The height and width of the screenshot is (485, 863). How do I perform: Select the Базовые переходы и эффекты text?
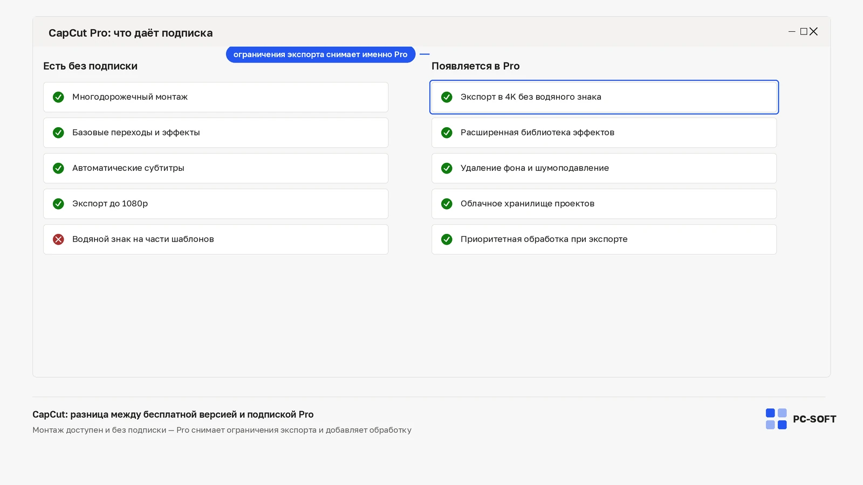click(136, 133)
